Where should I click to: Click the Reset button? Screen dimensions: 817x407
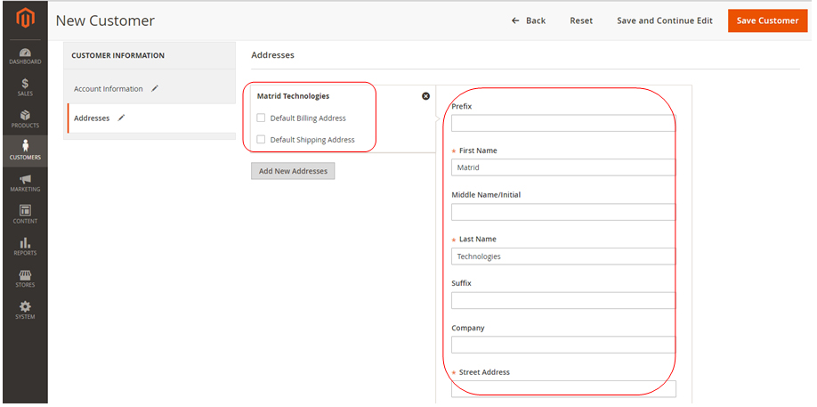point(581,20)
